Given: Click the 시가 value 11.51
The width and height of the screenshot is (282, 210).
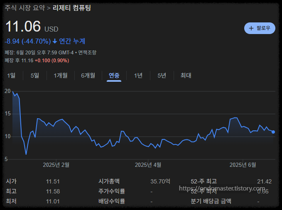Looking at the screenshot, I should pyautogui.click(x=53, y=181).
